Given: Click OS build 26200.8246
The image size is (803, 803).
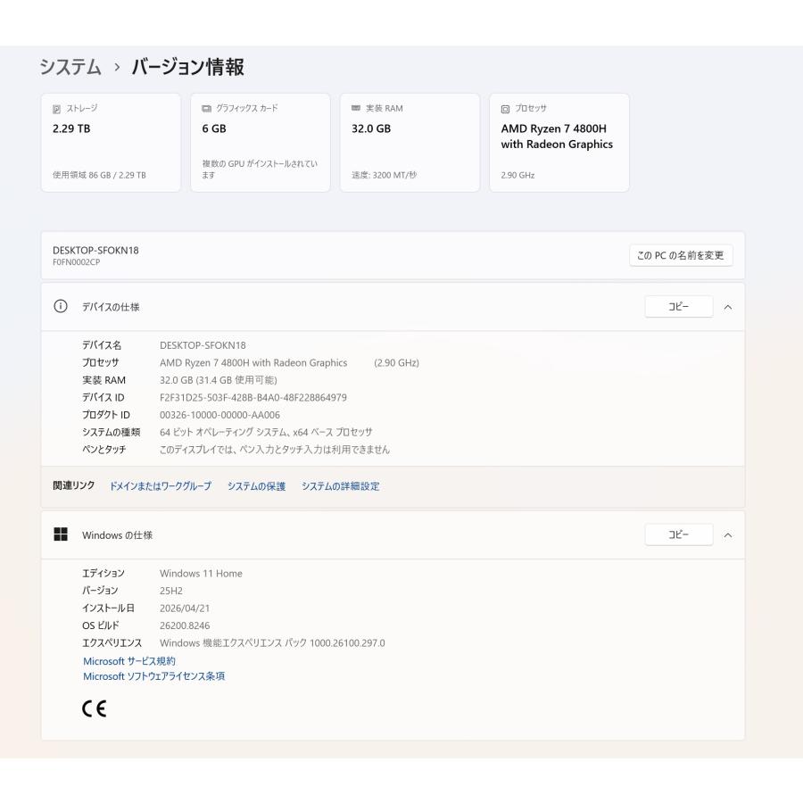Looking at the screenshot, I should point(185,625).
